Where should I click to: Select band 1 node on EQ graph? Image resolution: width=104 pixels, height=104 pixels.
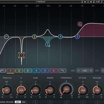[21, 55]
